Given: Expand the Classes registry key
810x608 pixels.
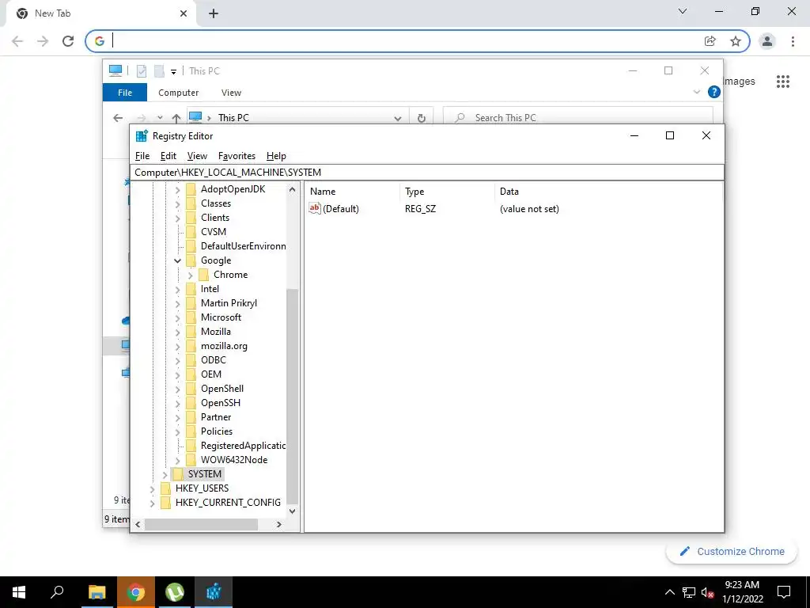Looking at the screenshot, I should tap(177, 203).
